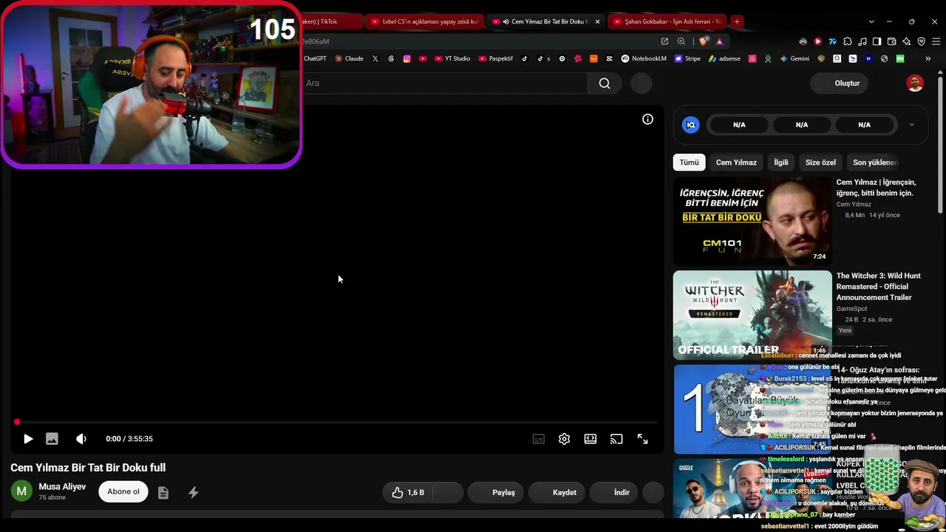Viewport: 946px width, 532px height.
Task: Open The Witcher 3 Remastered video title
Action: pyautogui.click(x=879, y=287)
